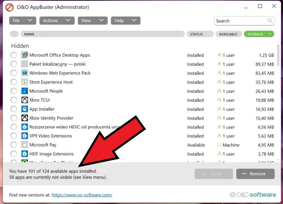The image size is (283, 204).
Task: Click the Microsoft People icon
Action: pos(24,91)
